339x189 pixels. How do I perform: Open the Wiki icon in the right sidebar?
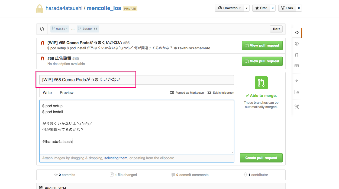click(x=296, y=66)
